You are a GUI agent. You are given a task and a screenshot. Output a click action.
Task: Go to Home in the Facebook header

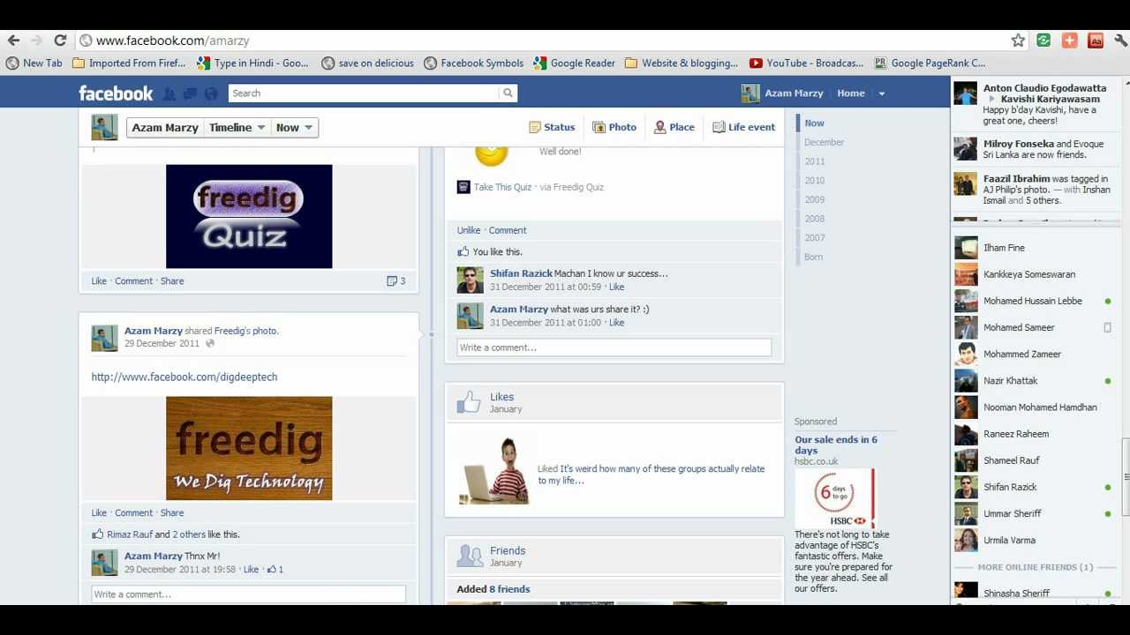pyautogui.click(x=851, y=93)
